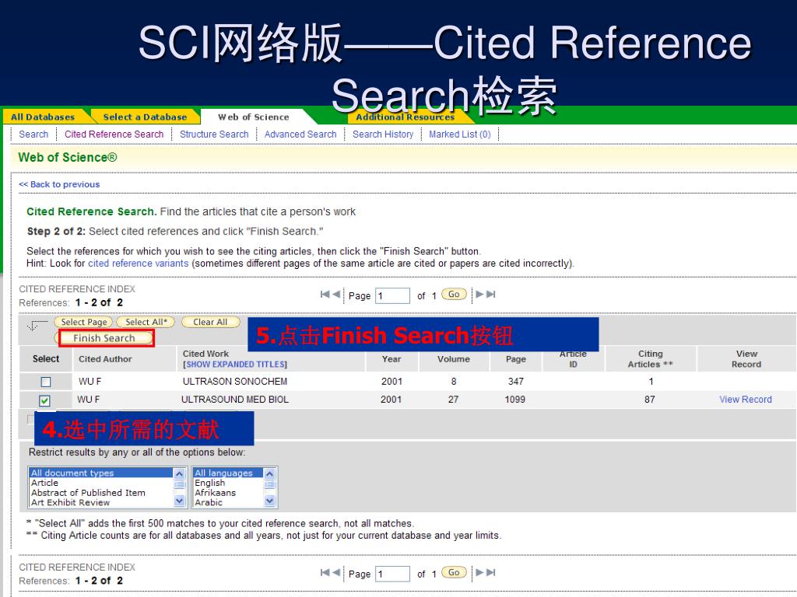The width and height of the screenshot is (797, 597).
Task: Click SHOW EXPANDED TITLES link
Action: click(235, 365)
